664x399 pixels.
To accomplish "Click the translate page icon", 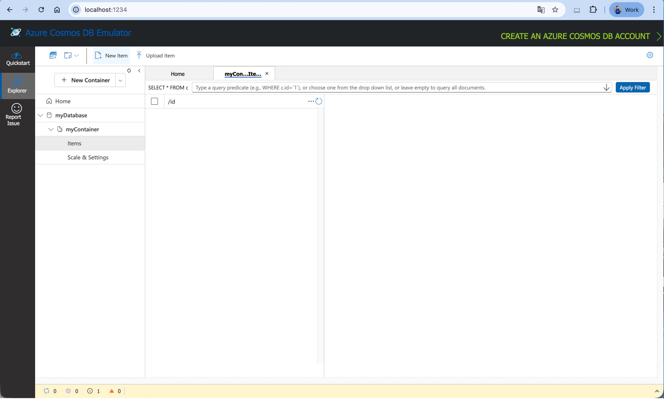I will [541, 10].
